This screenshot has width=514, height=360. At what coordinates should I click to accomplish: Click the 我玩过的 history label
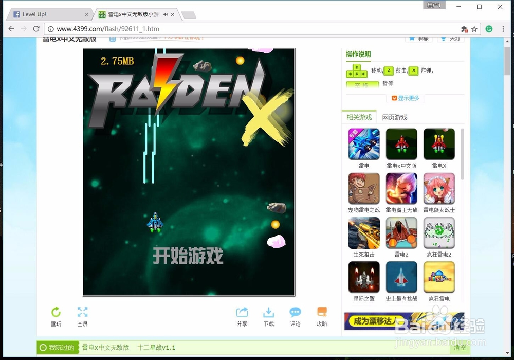[58, 348]
